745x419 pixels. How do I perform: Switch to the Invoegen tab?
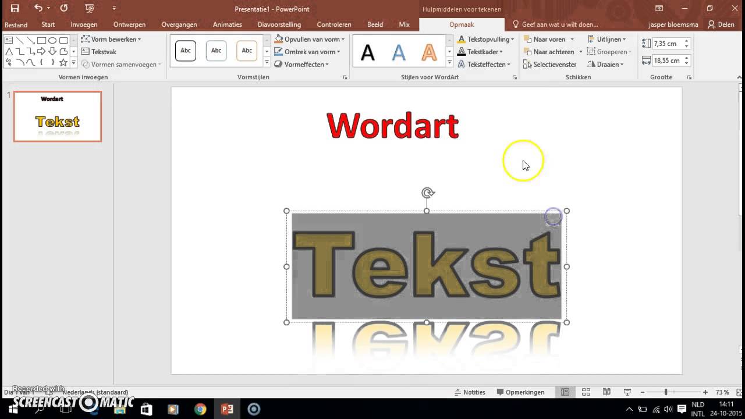84,24
